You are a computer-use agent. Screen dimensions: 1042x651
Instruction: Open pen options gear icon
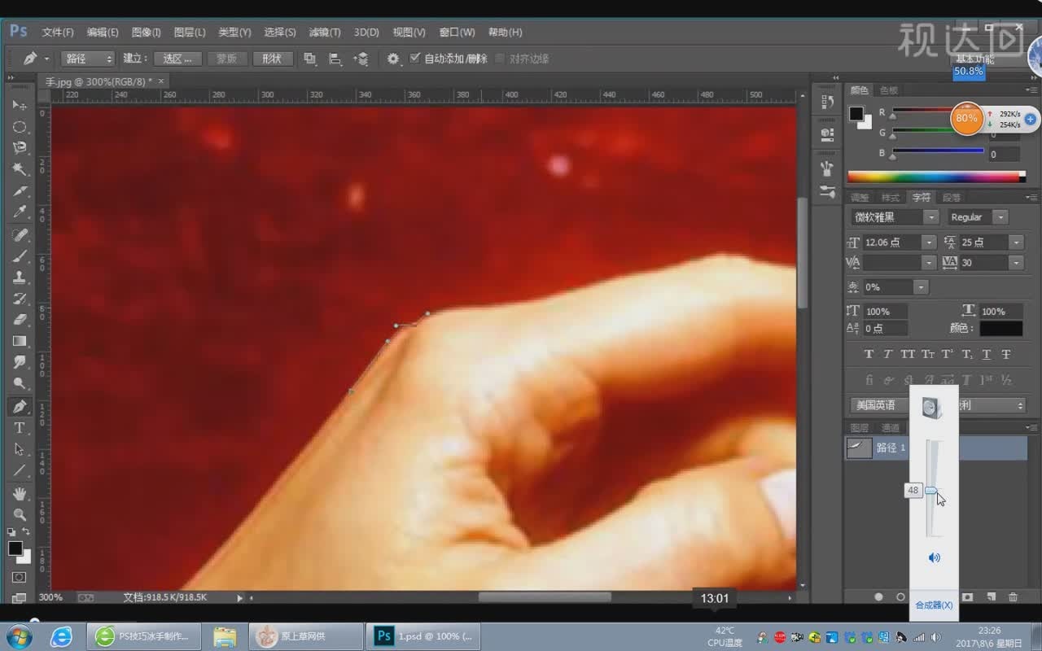[393, 59]
